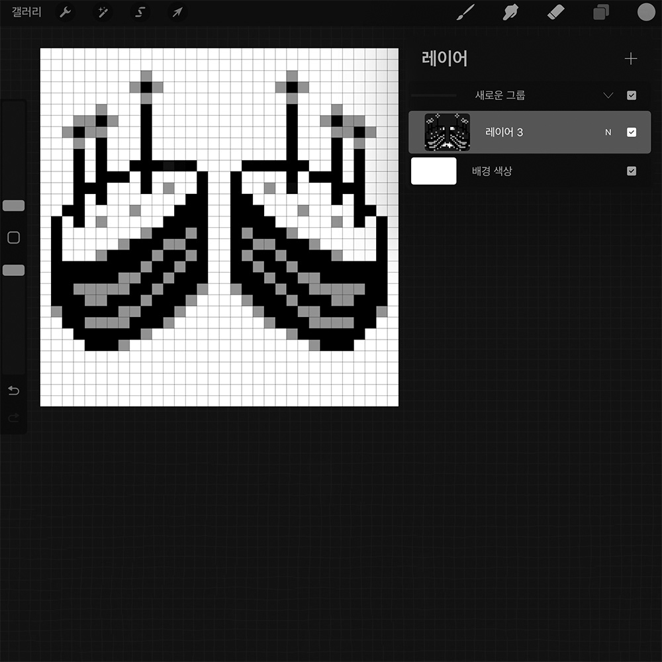662x662 pixels.
Task: Activate the Transform arrow tool
Action: coord(177,12)
